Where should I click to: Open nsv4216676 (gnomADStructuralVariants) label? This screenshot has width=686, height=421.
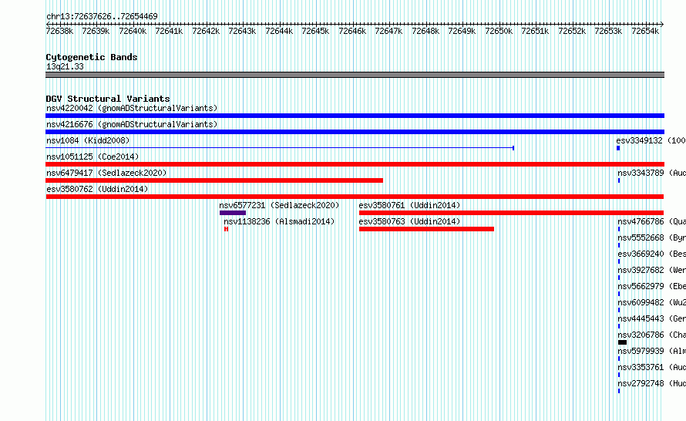click(x=132, y=124)
